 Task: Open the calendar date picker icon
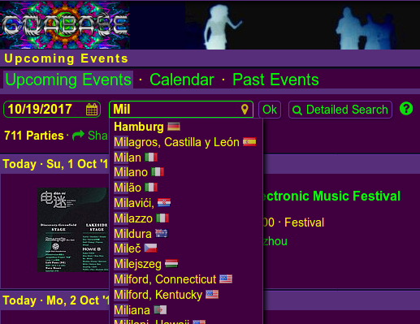pyautogui.click(x=92, y=110)
